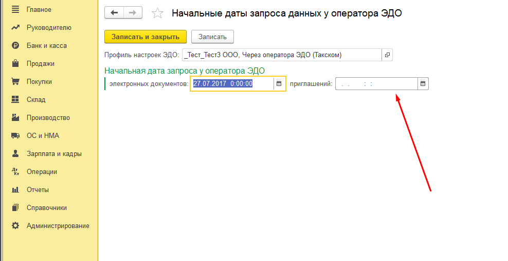
Task: Click the Продажи shopping bag icon
Action: pyautogui.click(x=15, y=64)
